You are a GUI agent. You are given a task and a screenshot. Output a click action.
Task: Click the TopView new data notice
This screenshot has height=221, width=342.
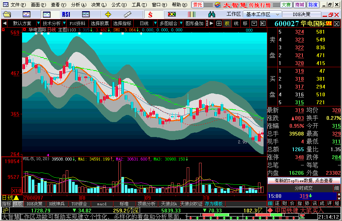click(x=304, y=181)
